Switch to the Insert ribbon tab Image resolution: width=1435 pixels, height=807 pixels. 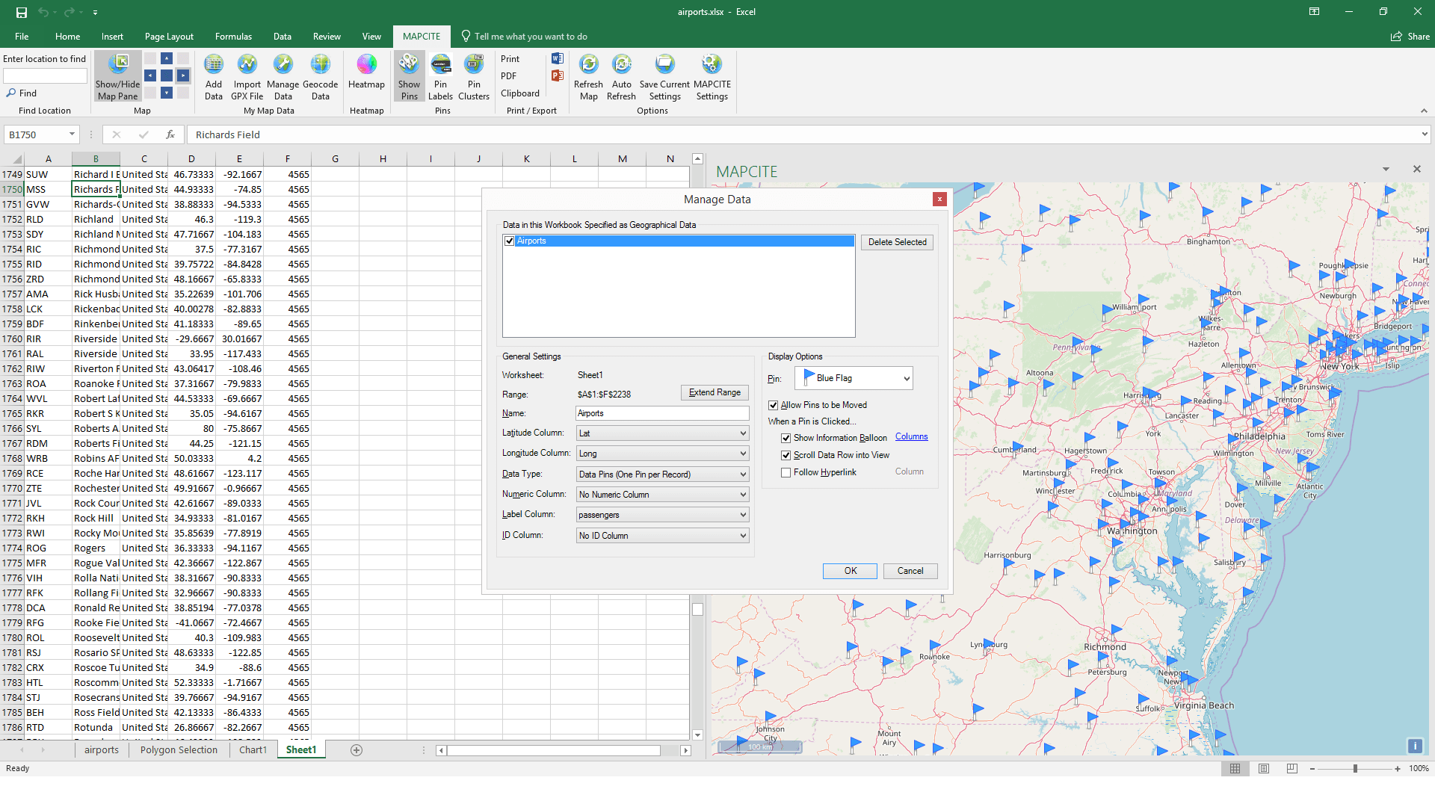(x=112, y=37)
